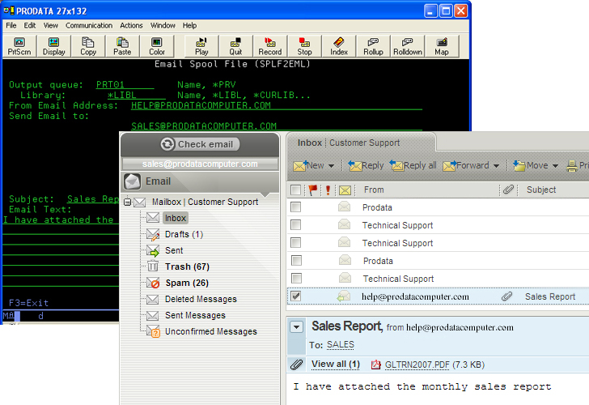589x405 pixels.
Task: Tick the select-all checkbox in the header
Action: [x=295, y=190]
